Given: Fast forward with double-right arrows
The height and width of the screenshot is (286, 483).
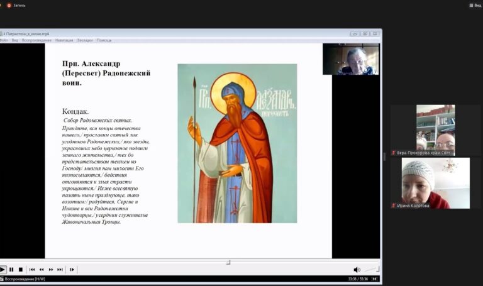Looking at the screenshot, I should pos(51,270).
